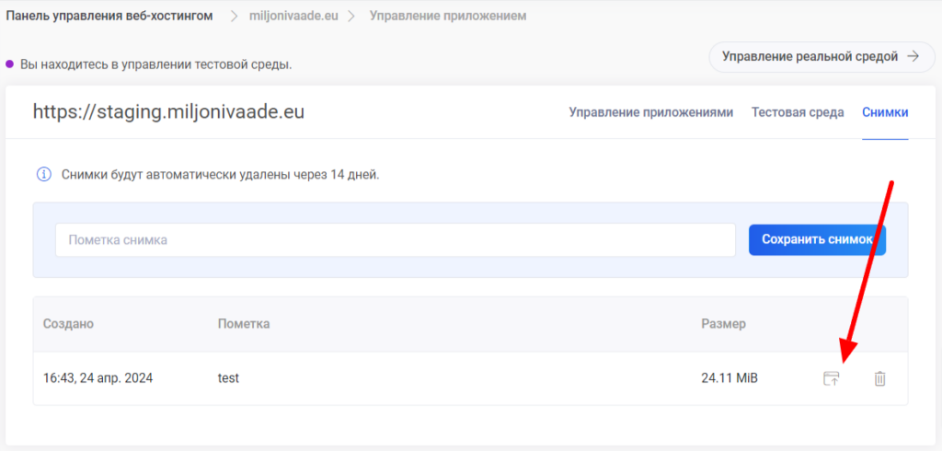942x451 pixels.
Task: Delete the test snapshot with trash icon
Action: [879, 378]
